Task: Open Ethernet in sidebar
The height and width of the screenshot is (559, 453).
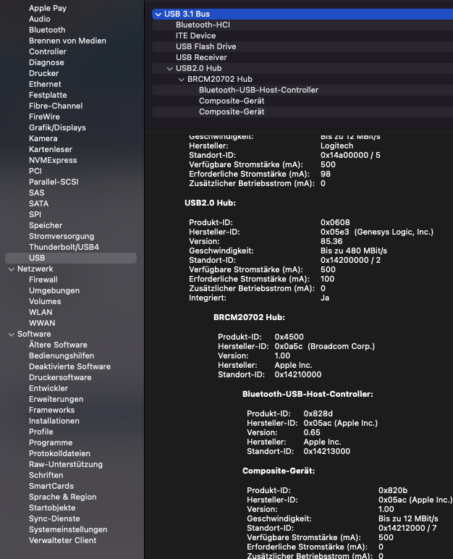Action: coord(45,84)
